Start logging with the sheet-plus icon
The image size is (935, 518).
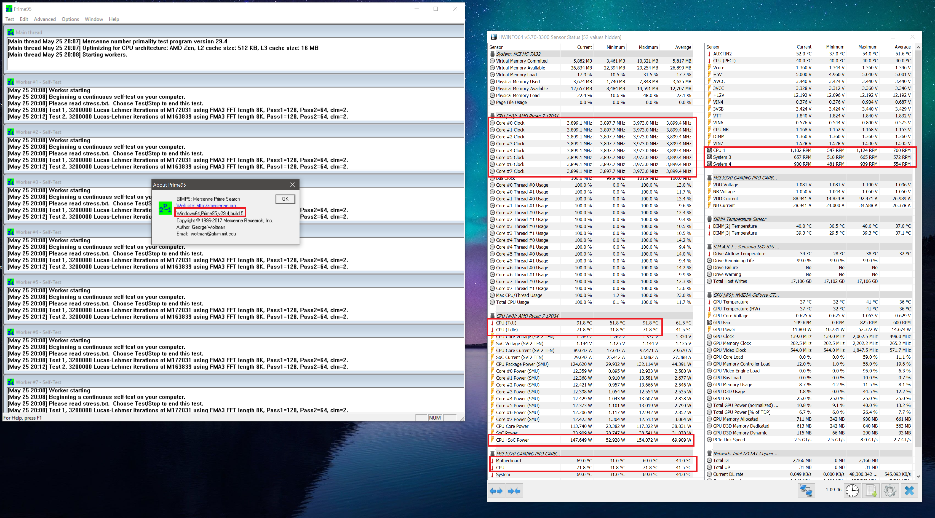(x=871, y=491)
